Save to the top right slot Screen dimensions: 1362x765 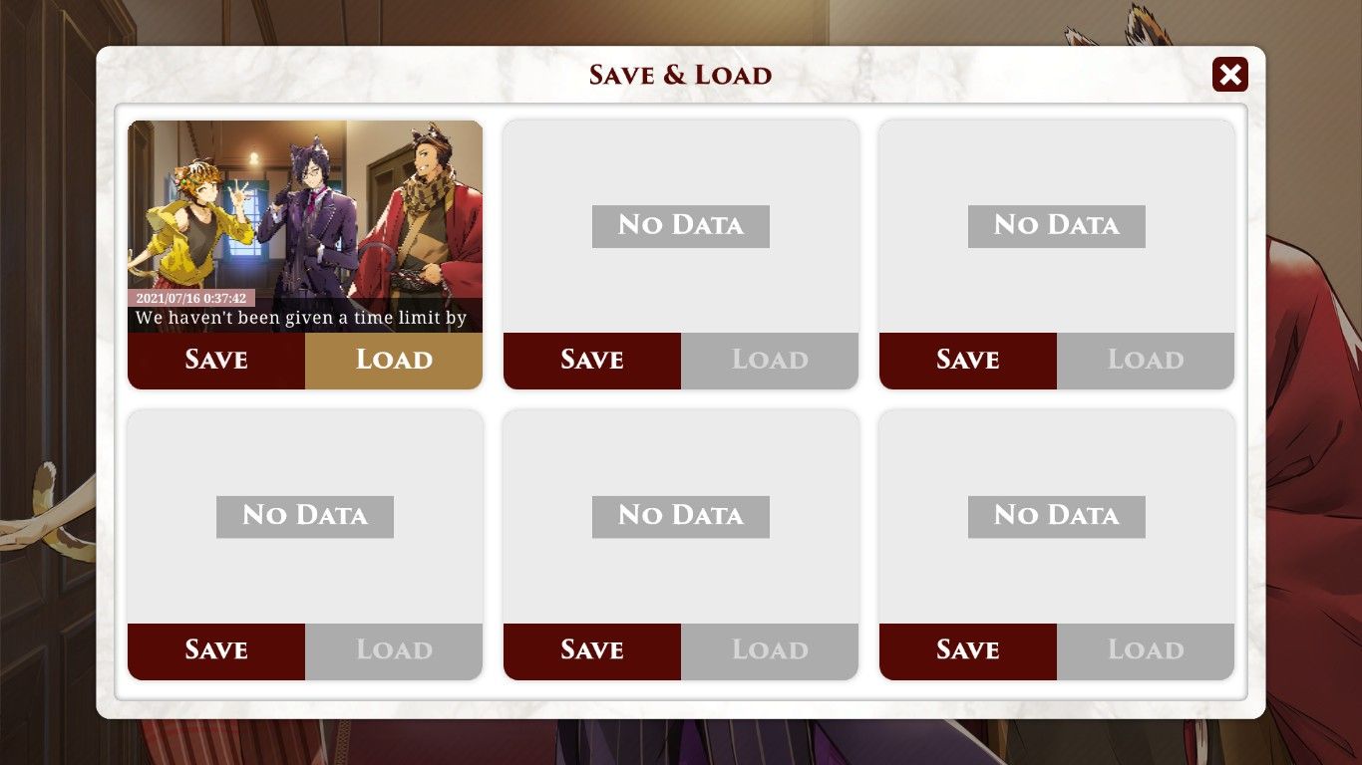coord(968,361)
